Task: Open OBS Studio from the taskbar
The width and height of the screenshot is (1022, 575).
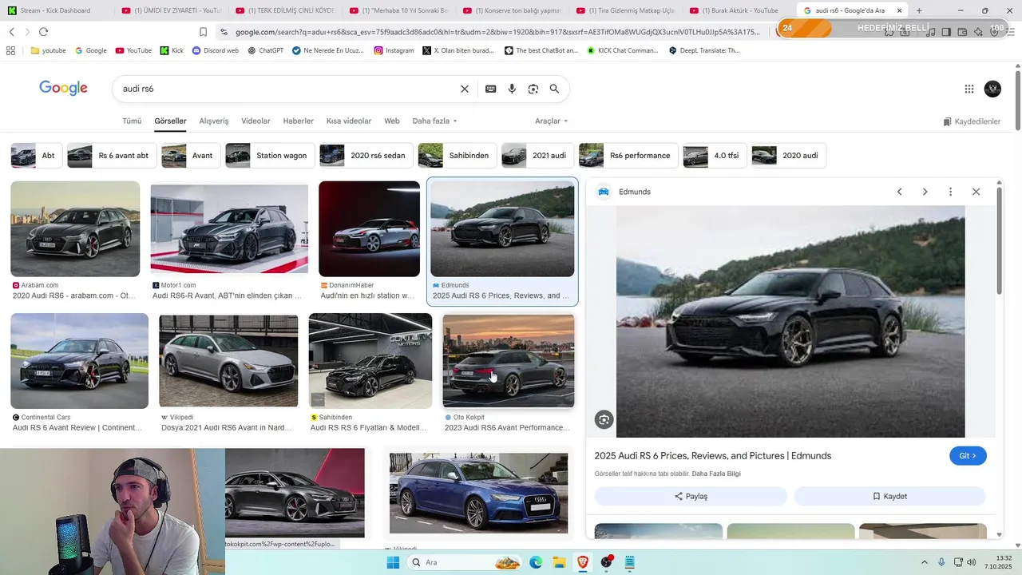Action: [x=607, y=562]
